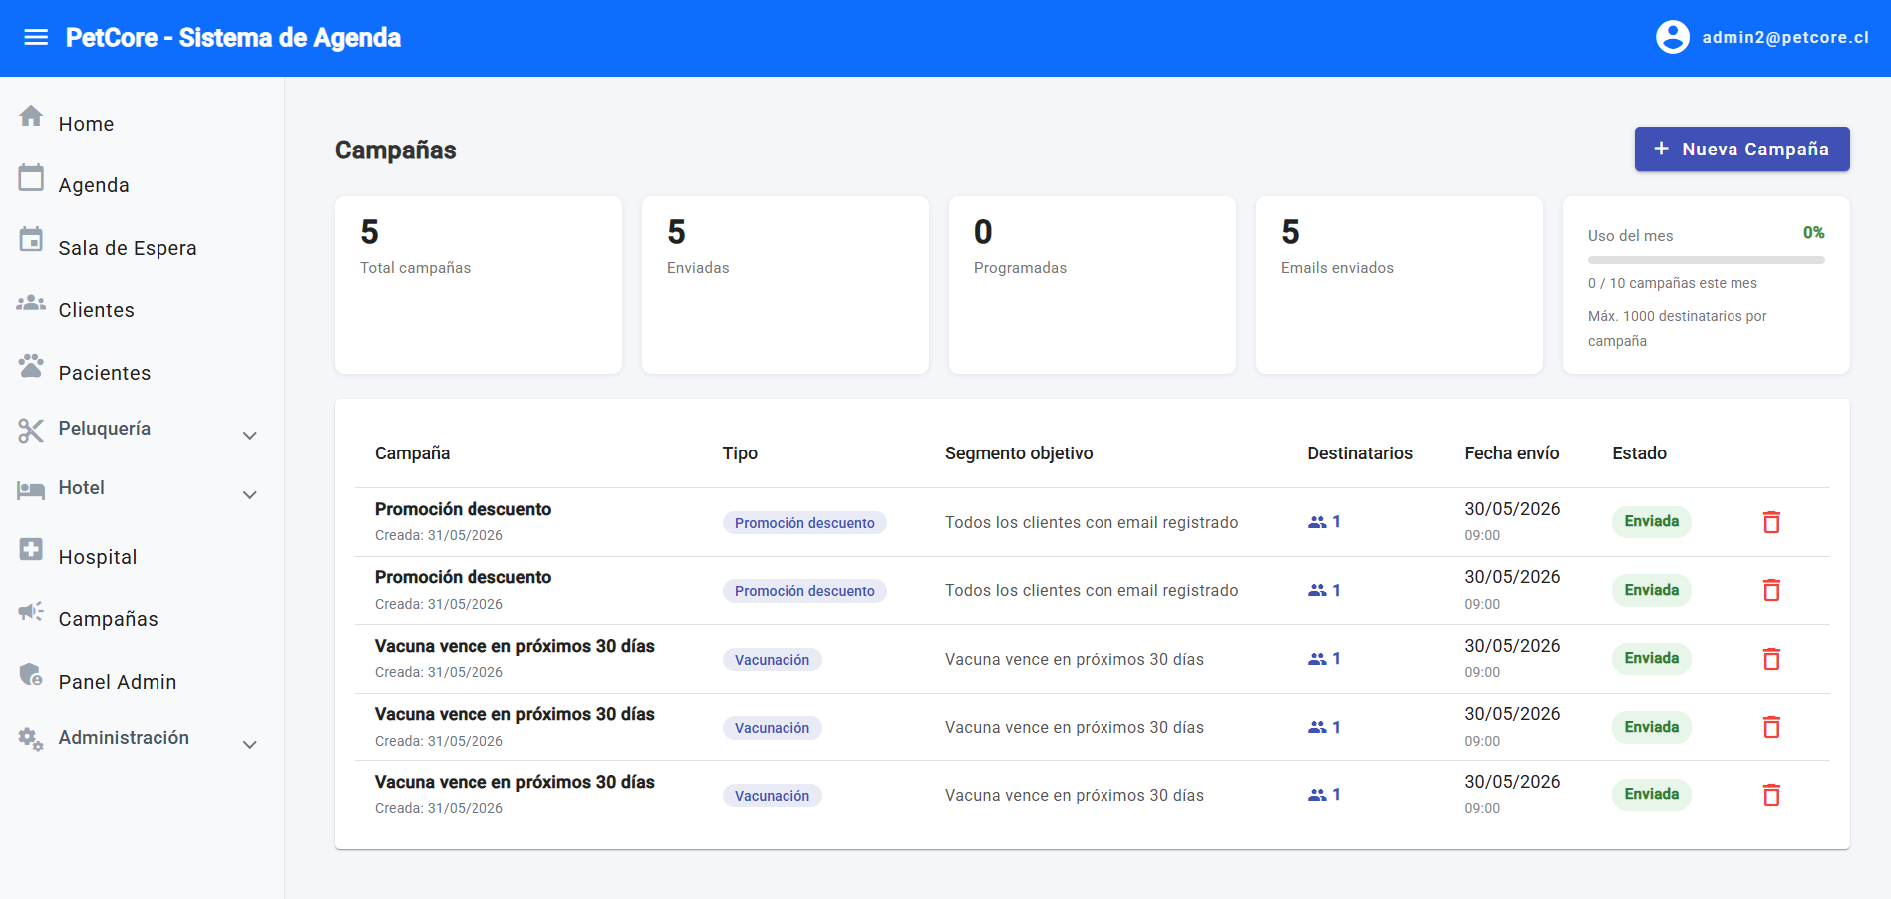This screenshot has width=1891, height=899.
Task: Click recipients icon in first campaign row
Action: point(1317,522)
